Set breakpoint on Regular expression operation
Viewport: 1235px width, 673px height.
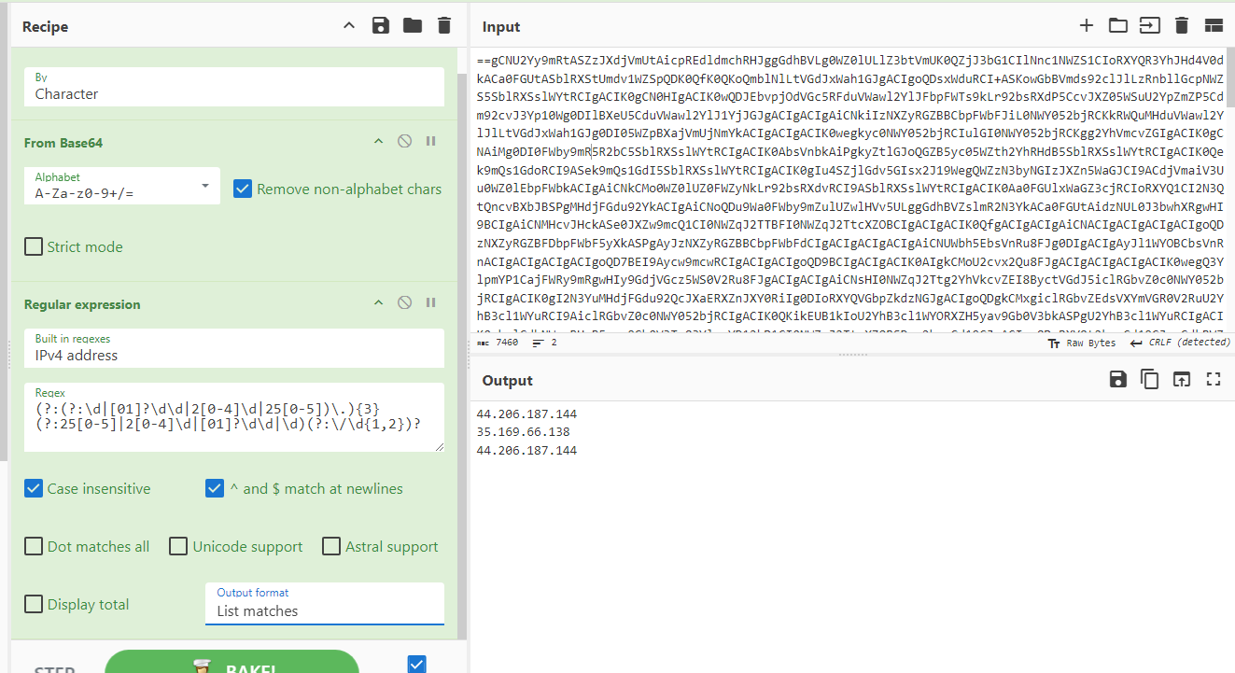click(431, 302)
